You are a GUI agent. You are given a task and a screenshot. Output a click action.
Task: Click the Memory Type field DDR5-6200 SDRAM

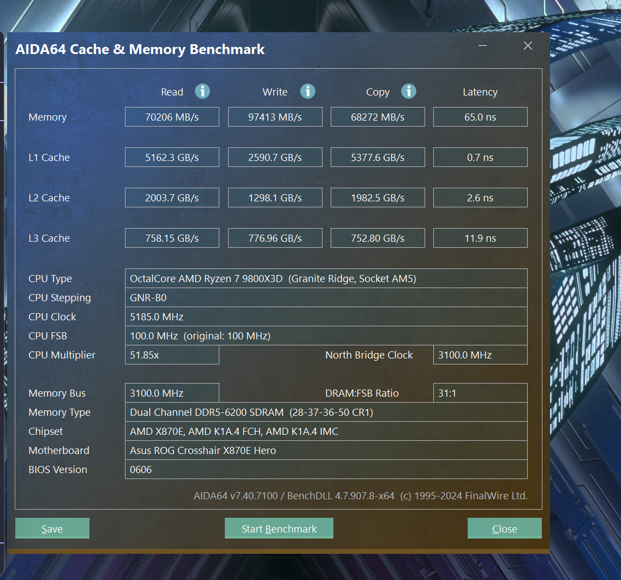pyautogui.click(x=326, y=412)
